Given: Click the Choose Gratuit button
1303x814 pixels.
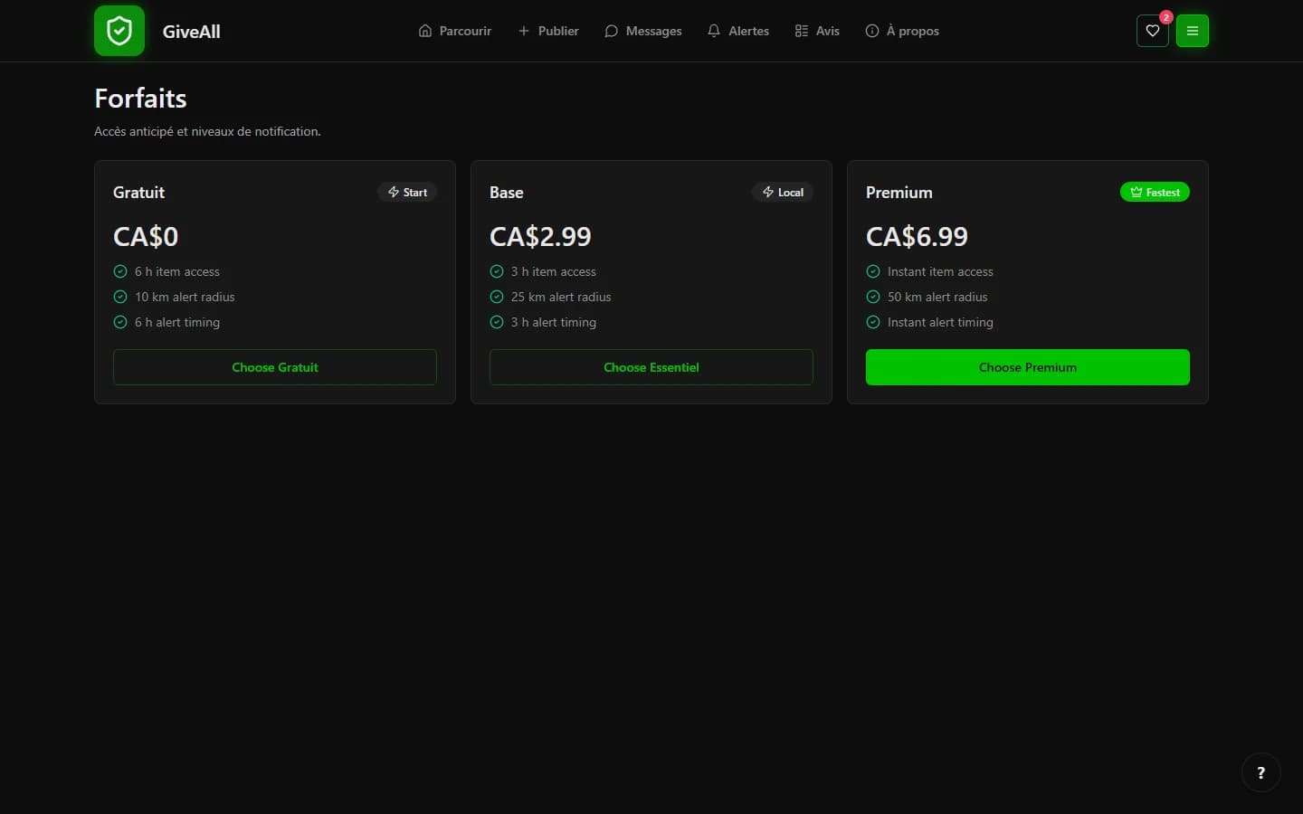Looking at the screenshot, I should pyautogui.click(x=275, y=367).
